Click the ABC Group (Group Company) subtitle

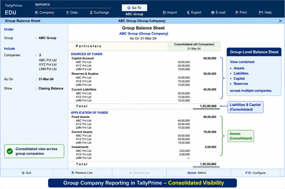[x=144, y=33]
